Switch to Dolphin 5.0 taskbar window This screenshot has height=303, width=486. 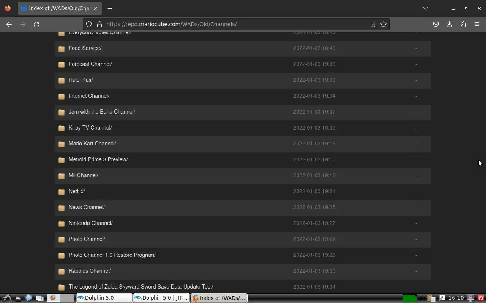(x=104, y=298)
